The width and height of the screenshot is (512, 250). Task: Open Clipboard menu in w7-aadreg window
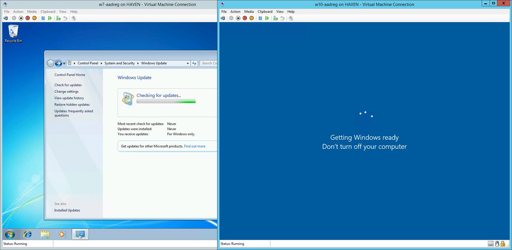[x=48, y=12]
